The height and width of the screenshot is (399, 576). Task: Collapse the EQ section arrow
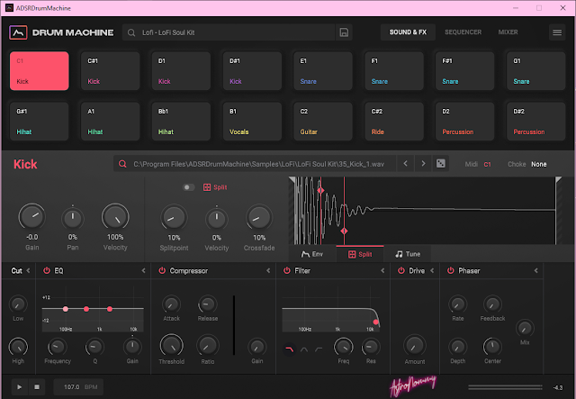(x=144, y=271)
